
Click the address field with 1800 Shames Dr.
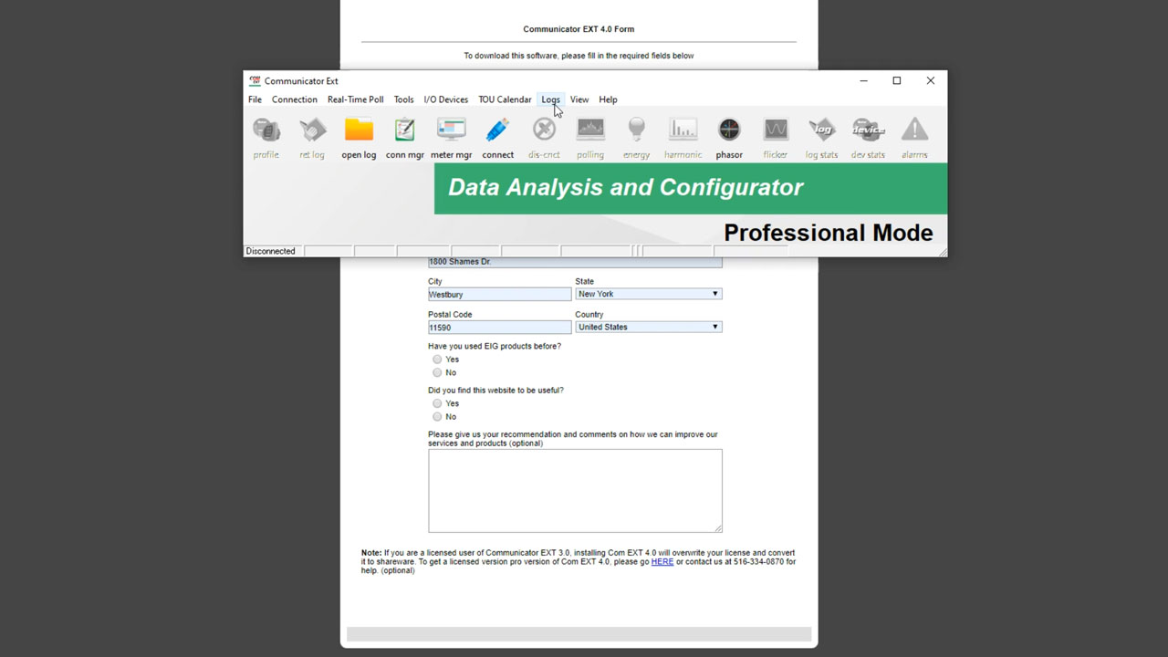(575, 262)
